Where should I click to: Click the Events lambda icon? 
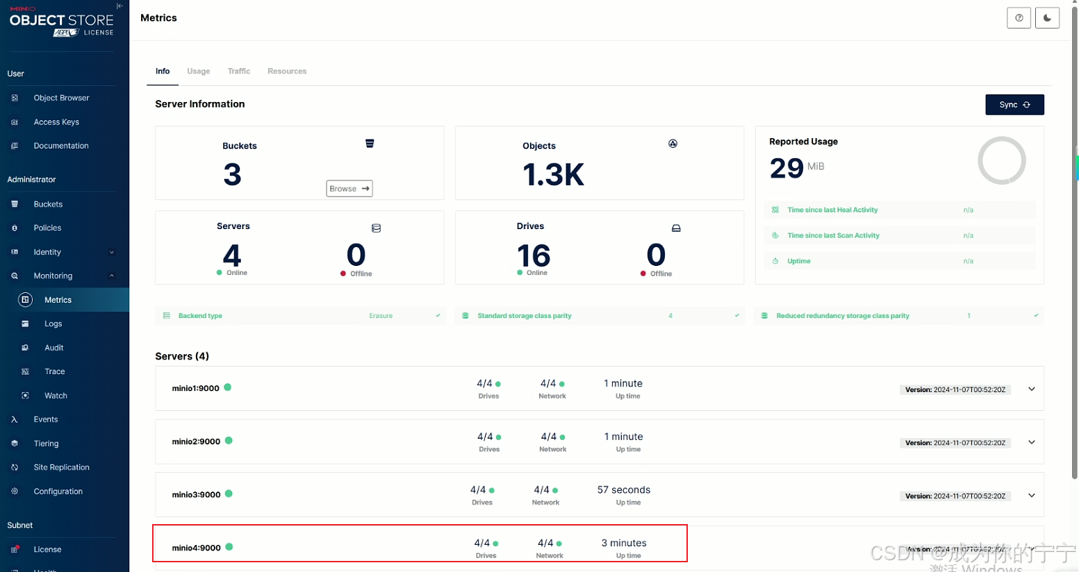click(15, 419)
